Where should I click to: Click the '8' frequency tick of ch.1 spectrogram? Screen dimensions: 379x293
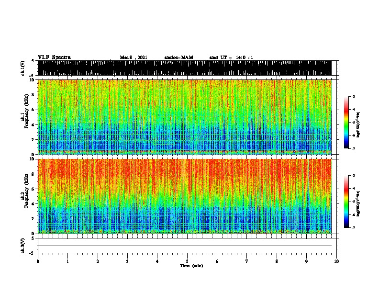click(x=33, y=95)
